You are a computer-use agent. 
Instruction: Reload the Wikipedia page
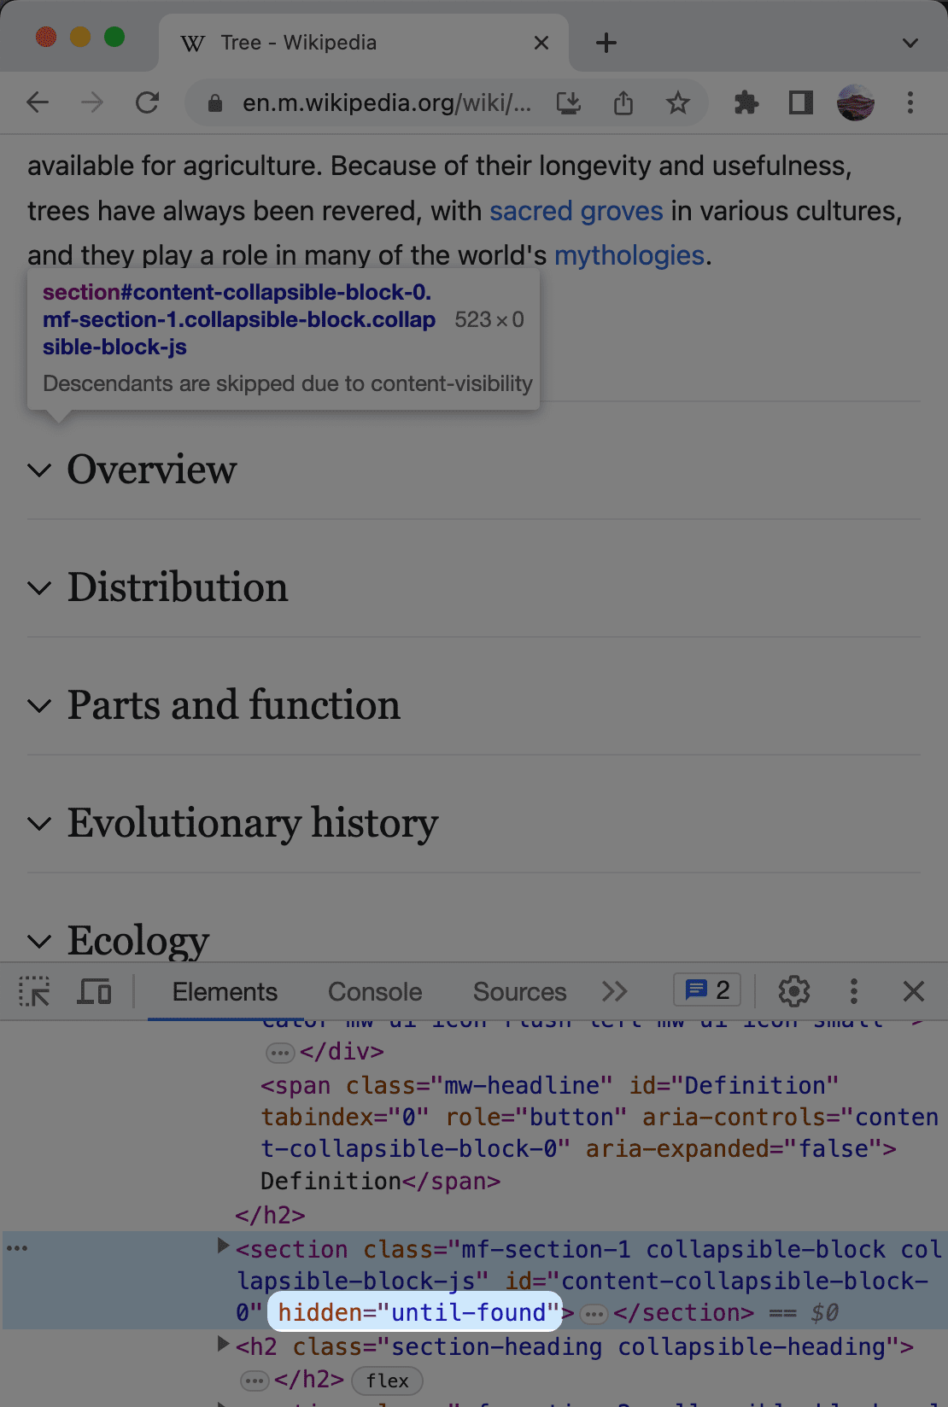148,103
